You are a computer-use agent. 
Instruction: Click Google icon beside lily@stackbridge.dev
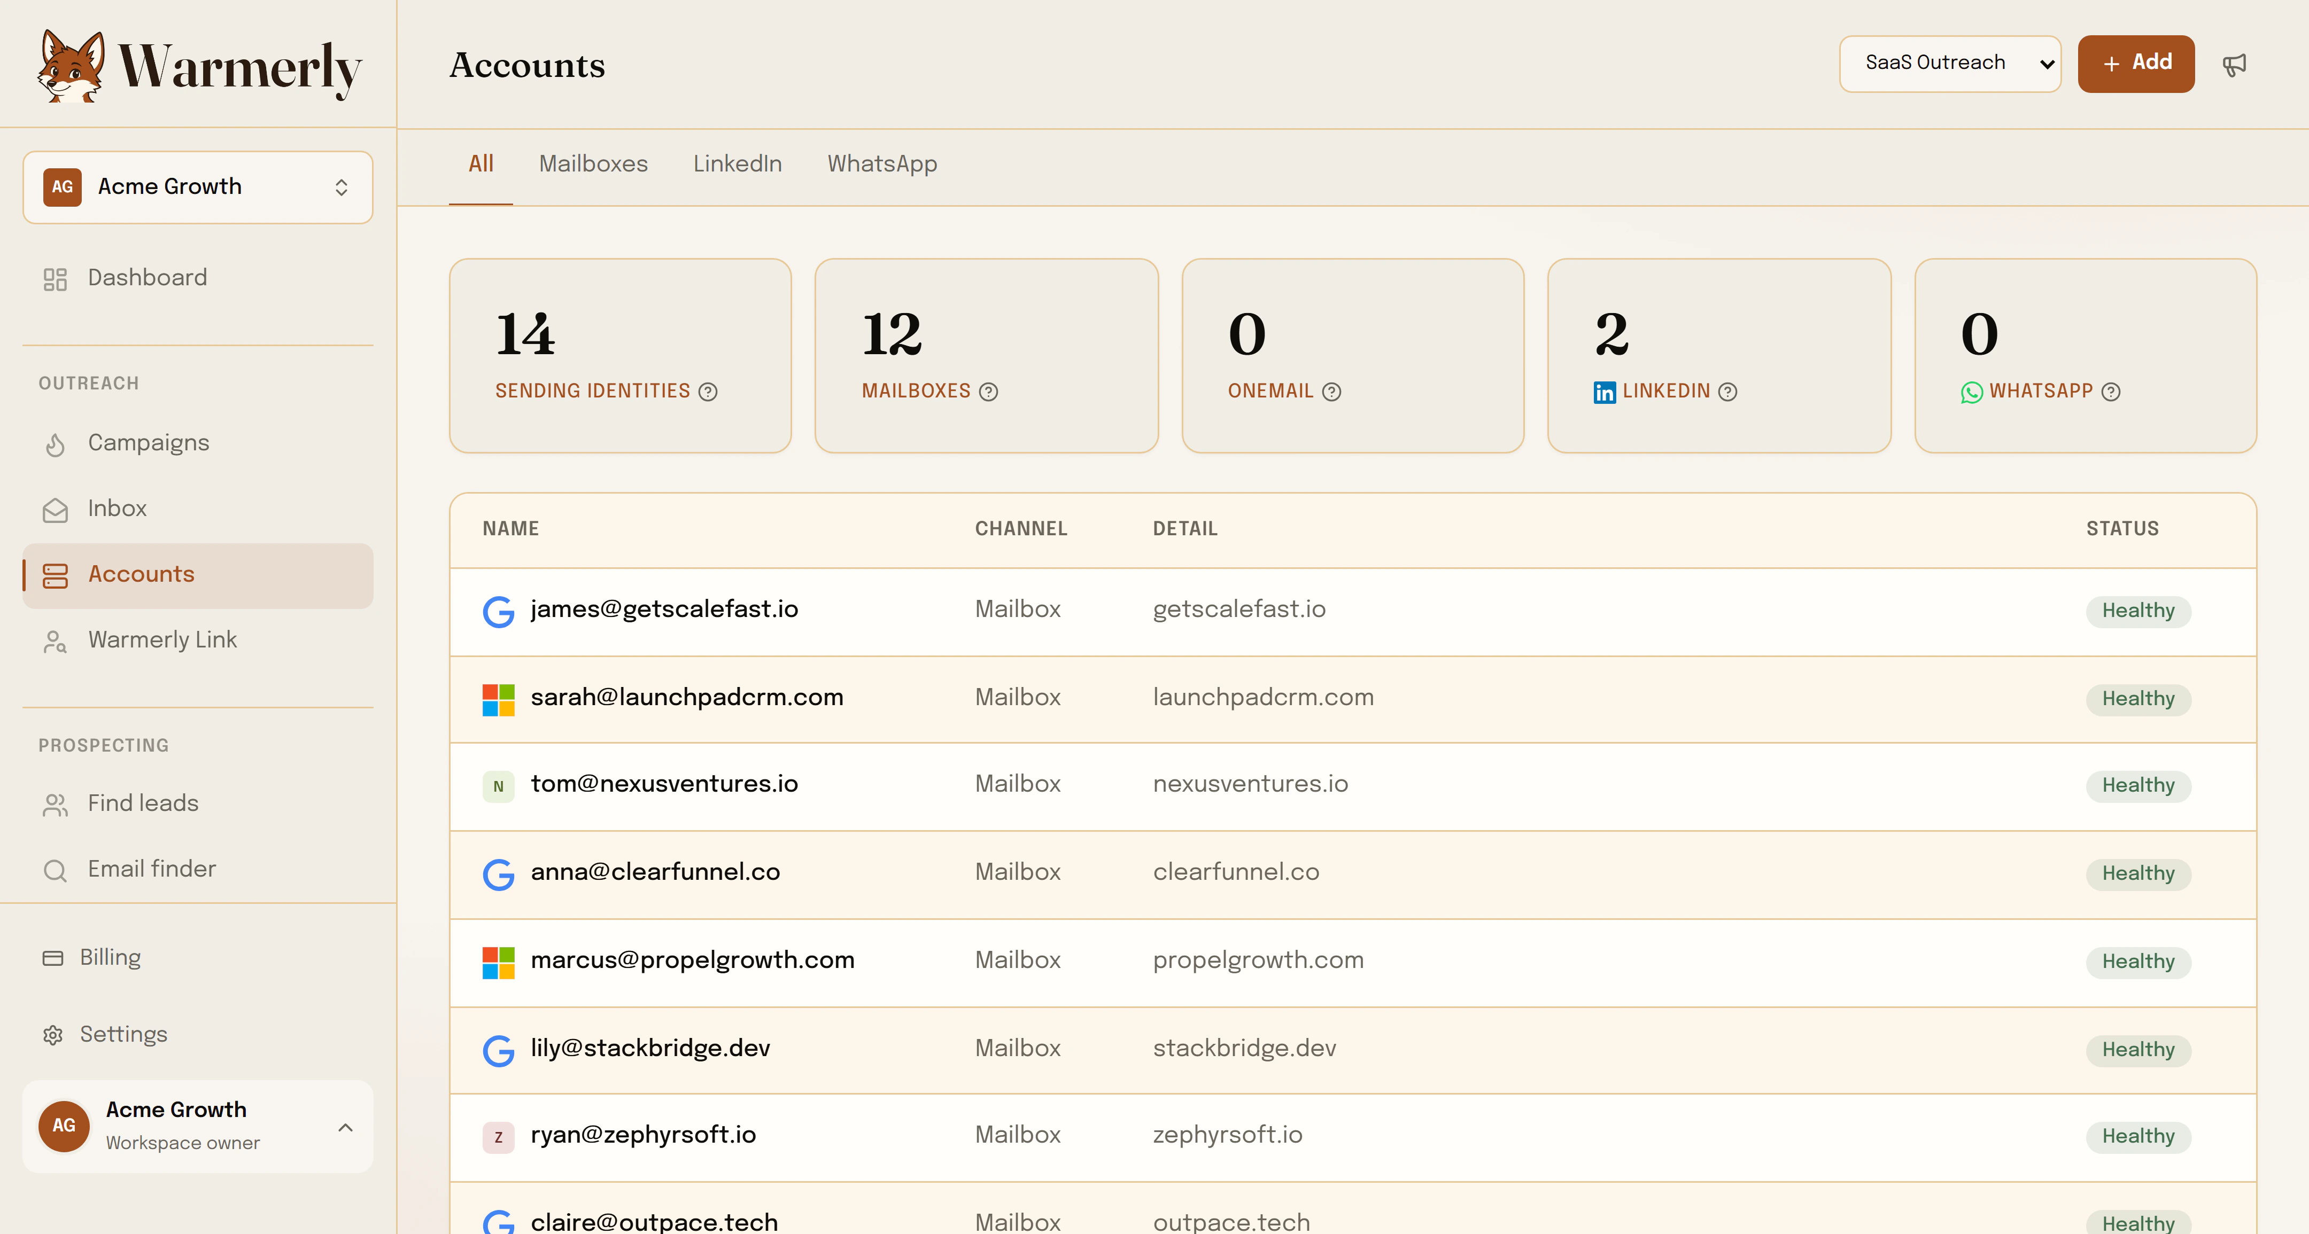[498, 1050]
